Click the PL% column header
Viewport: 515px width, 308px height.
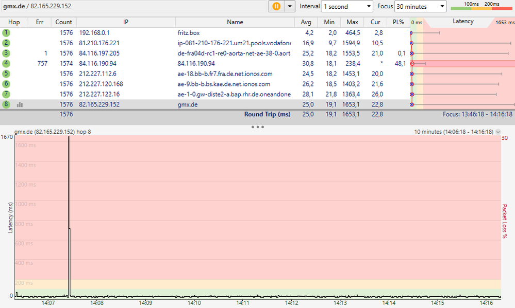pos(398,22)
